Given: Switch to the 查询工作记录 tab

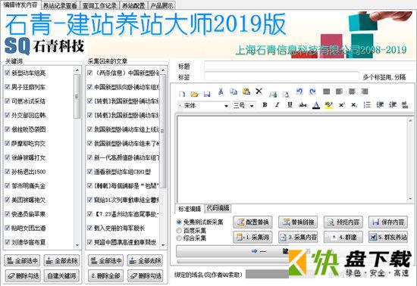Looking at the screenshot, I should click(99, 5).
